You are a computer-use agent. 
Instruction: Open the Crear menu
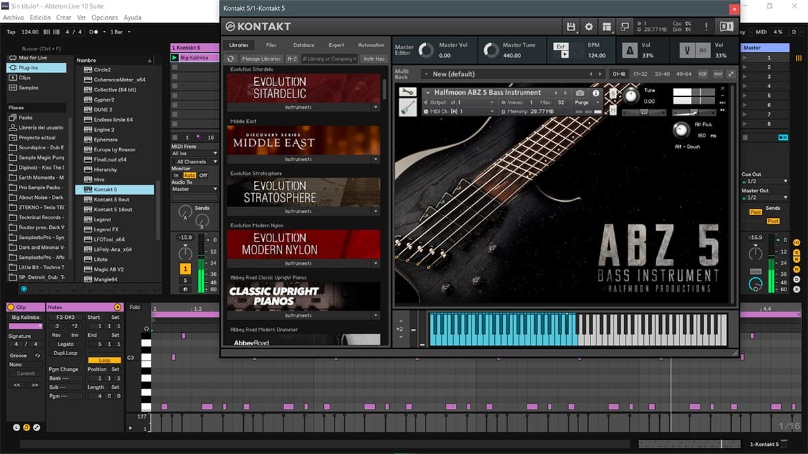(63, 17)
